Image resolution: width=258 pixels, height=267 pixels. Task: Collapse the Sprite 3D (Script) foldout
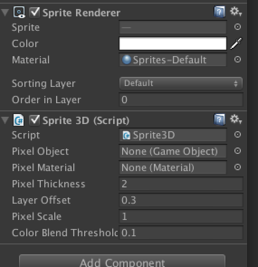pyautogui.click(x=5, y=120)
